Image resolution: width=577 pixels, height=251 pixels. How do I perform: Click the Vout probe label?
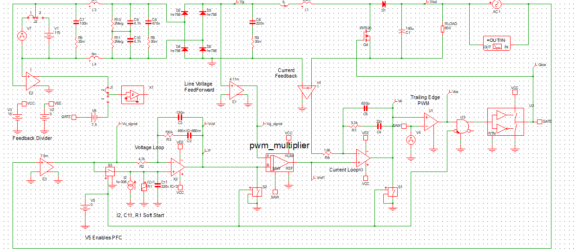pyautogui.click(x=432, y=2)
